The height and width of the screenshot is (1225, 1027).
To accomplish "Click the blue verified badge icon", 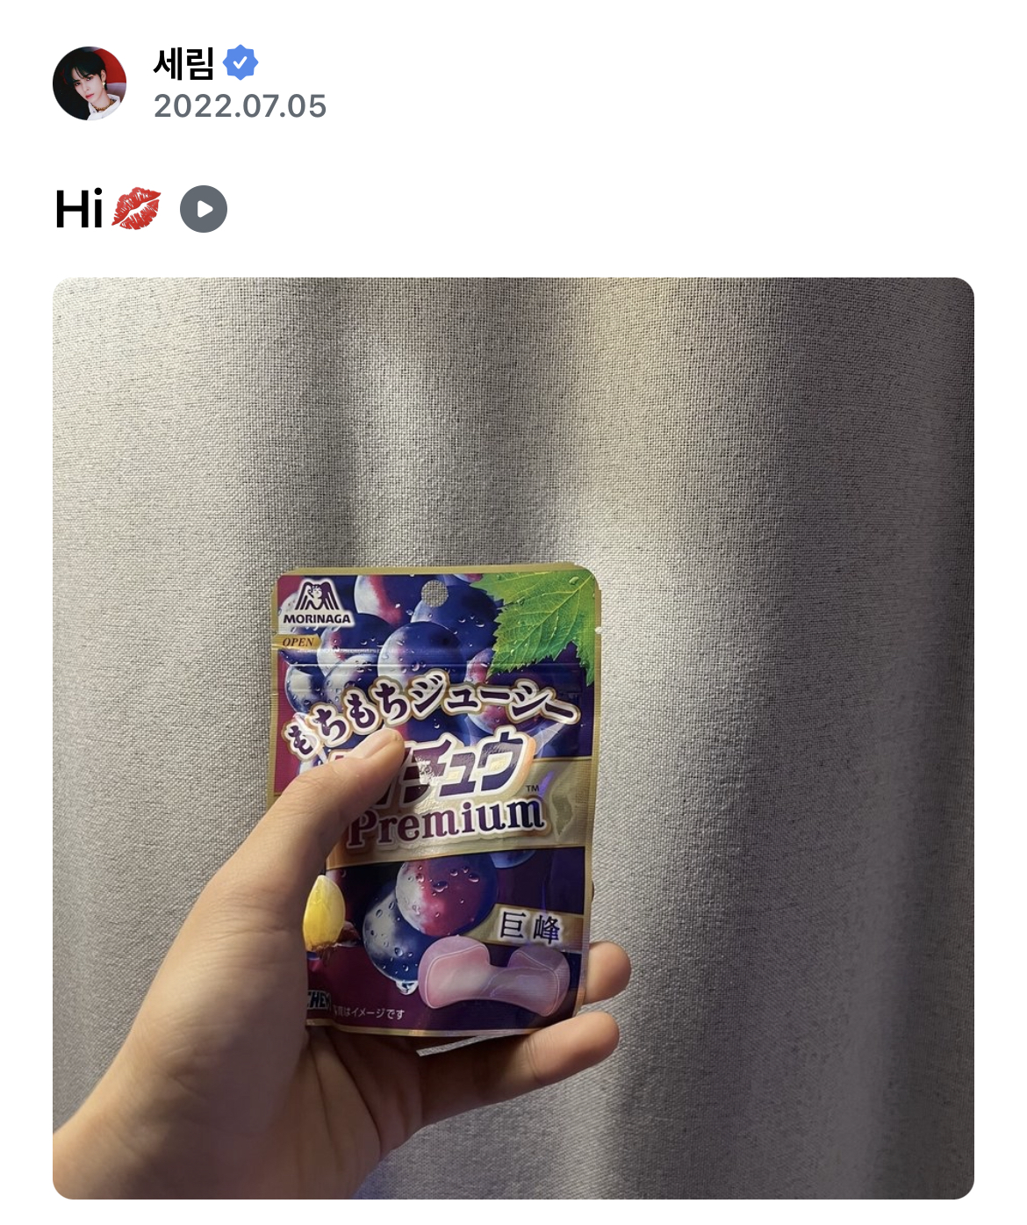I will point(241,63).
